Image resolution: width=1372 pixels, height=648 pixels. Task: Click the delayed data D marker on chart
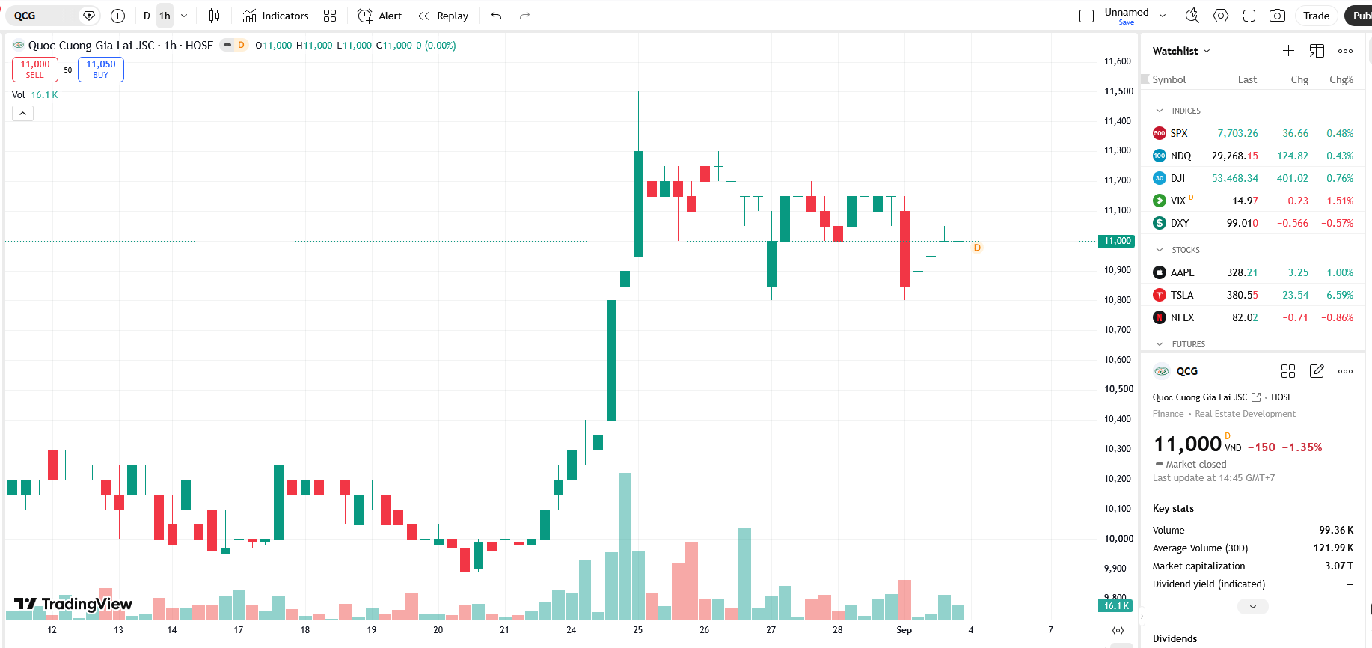(977, 248)
